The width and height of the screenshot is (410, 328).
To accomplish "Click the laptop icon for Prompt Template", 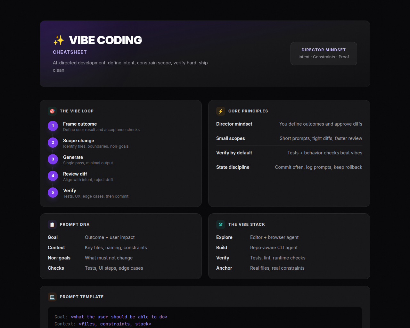I will click(x=52, y=297).
